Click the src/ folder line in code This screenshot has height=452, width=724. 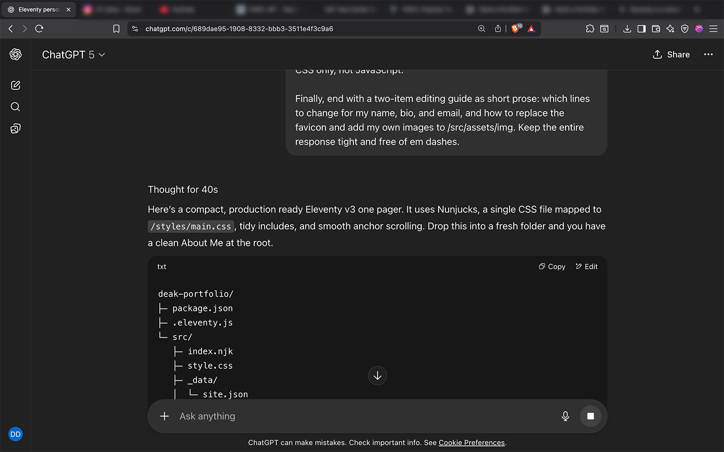(182, 337)
